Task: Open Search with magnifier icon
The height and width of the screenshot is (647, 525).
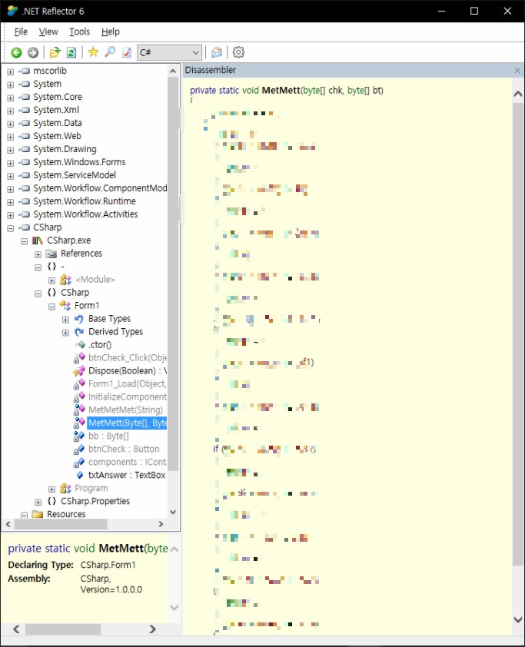Action: pos(110,52)
